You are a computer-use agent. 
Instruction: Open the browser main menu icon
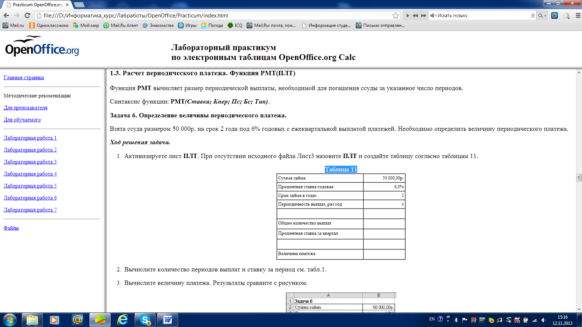point(578,16)
